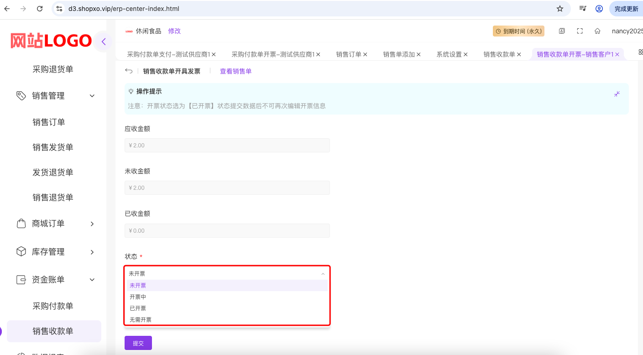Open 发货退货单 in the sidebar
The height and width of the screenshot is (355, 643).
click(x=53, y=172)
